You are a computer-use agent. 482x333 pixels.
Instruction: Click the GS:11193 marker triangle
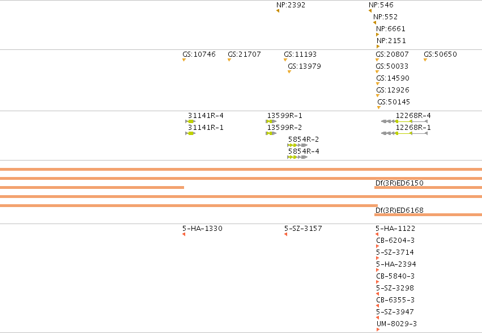(285, 60)
